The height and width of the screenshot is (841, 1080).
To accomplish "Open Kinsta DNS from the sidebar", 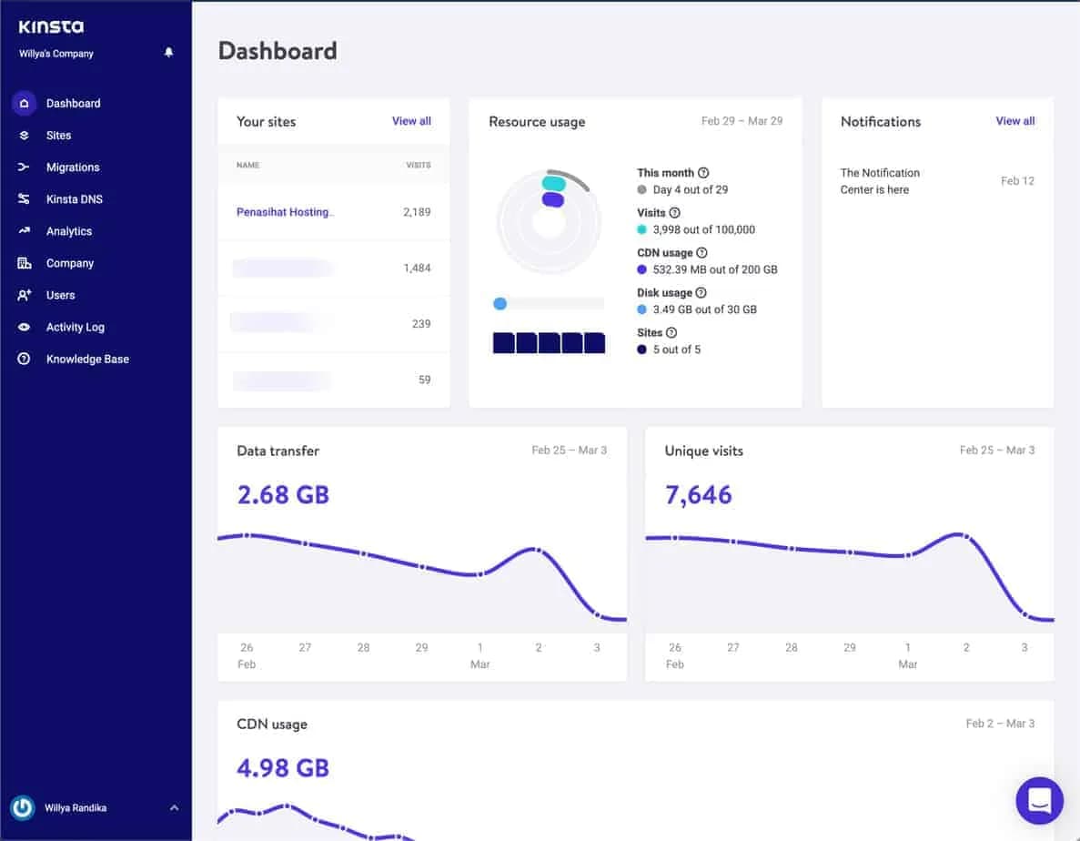I will 25,198.
